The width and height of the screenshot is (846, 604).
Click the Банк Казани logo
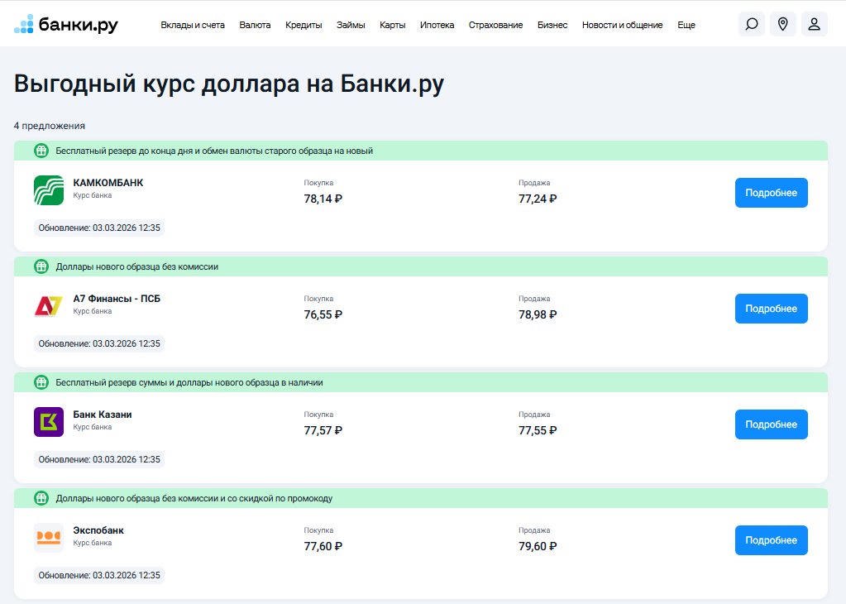pos(49,421)
